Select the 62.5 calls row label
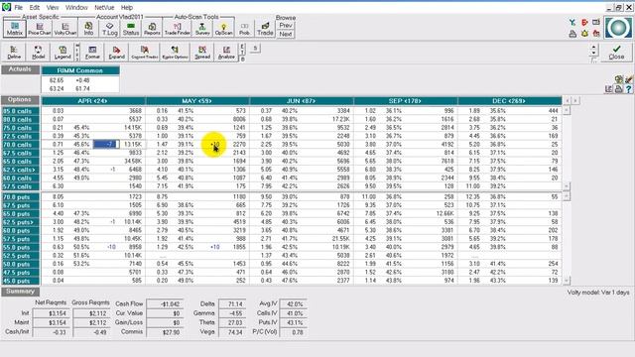Image resolution: width=635 pixels, height=357 pixels. [x=20, y=170]
